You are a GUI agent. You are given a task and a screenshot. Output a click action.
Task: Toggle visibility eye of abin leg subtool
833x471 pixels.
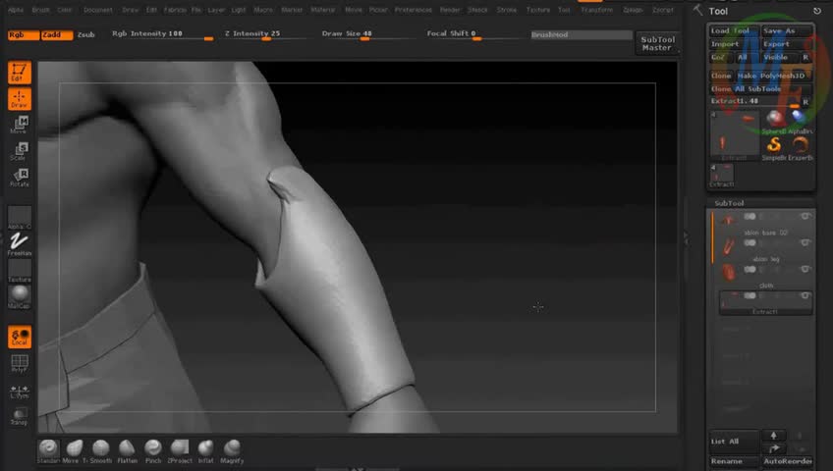805,242
